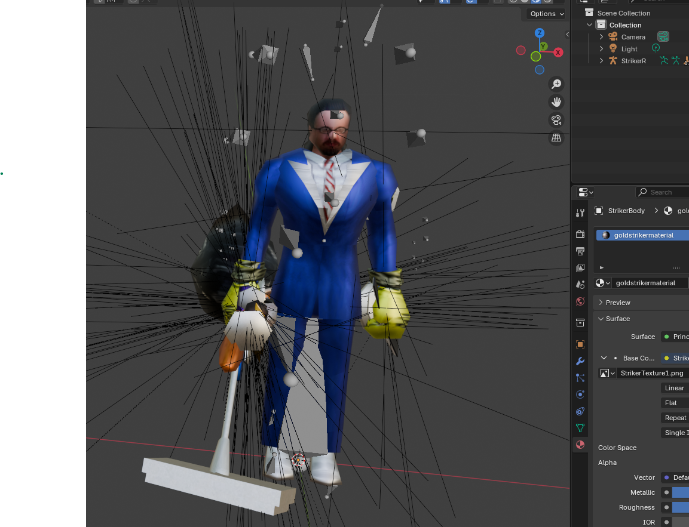Click the Surface shader Principled selector
Viewport: 689px width, 527px height.
pos(675,337)
